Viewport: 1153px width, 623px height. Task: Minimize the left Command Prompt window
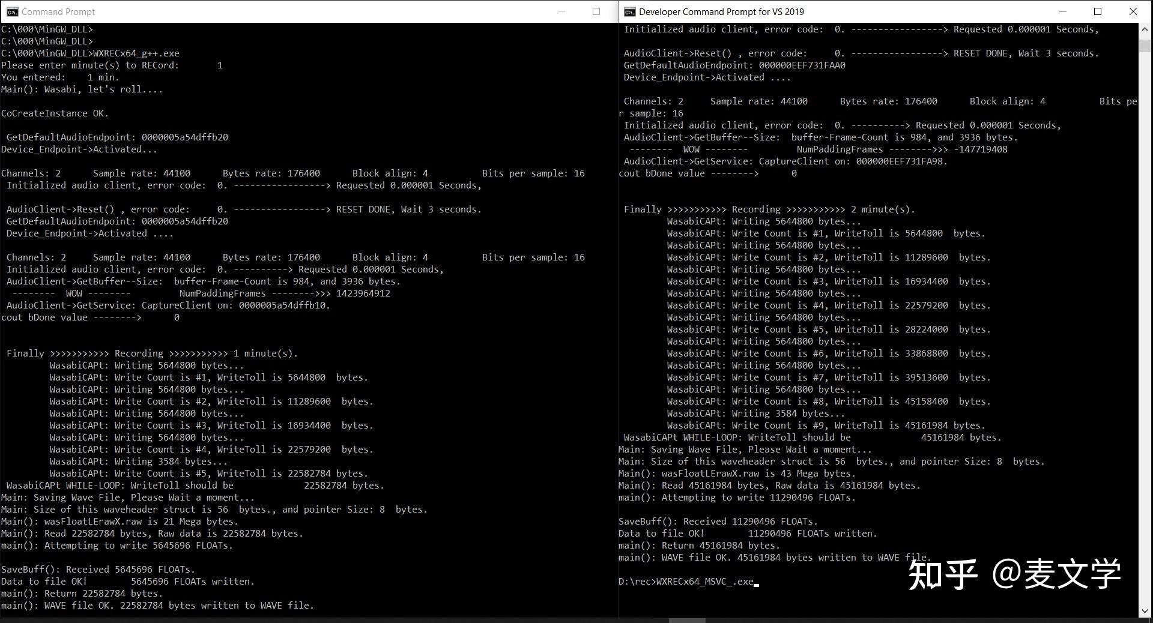[x=560, y=11]
